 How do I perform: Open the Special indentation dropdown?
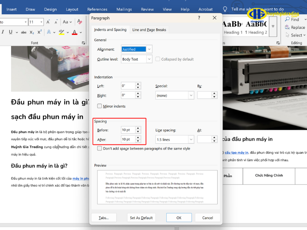pyautogui.click(x=191, y=95)
